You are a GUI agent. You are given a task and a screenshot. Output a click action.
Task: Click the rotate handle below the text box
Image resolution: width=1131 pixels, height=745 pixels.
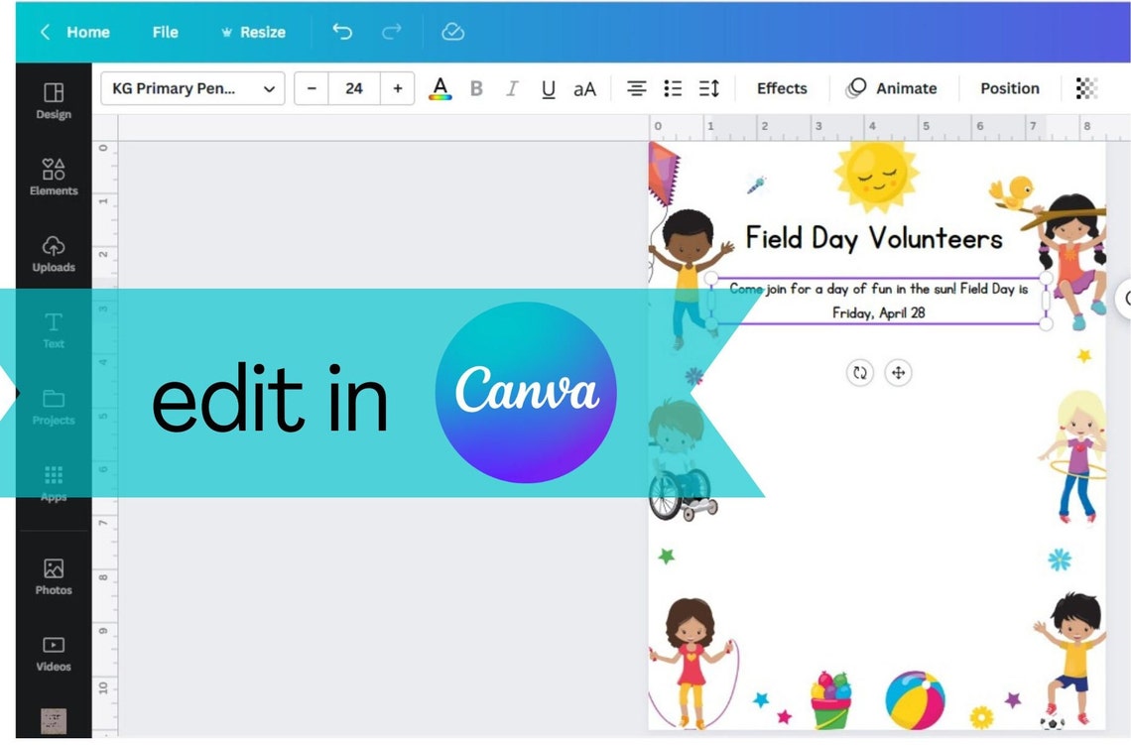[859, 373]
